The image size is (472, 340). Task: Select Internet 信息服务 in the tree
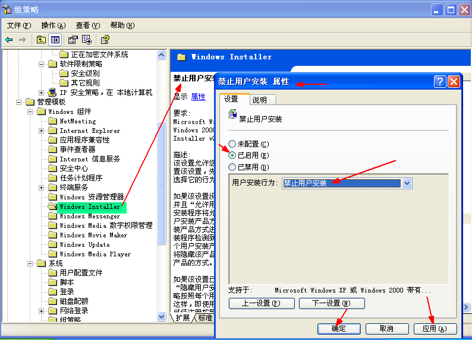point(90,159)
